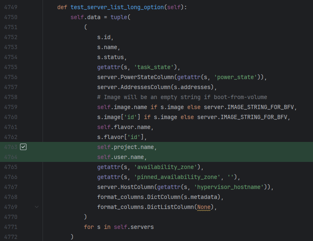The width and height of the screenshot is (313, 241).
Task: Click the boot-from-volume comment line
Action: click(x=182, y=97)
